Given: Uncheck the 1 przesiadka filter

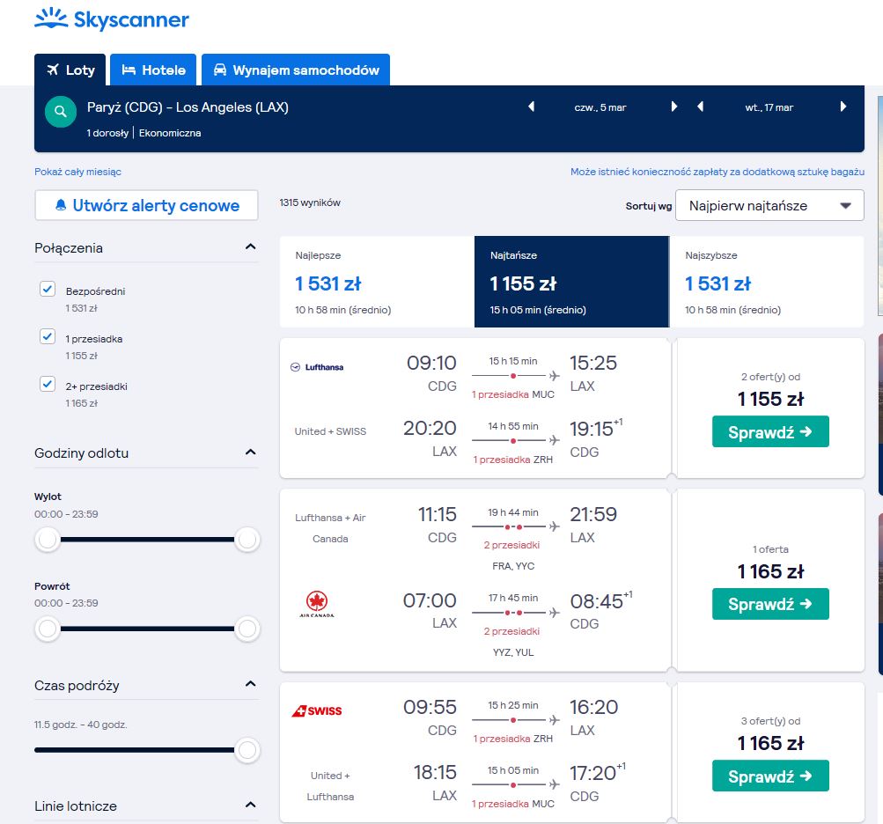Looking at the screenshot, I should 48,337.
